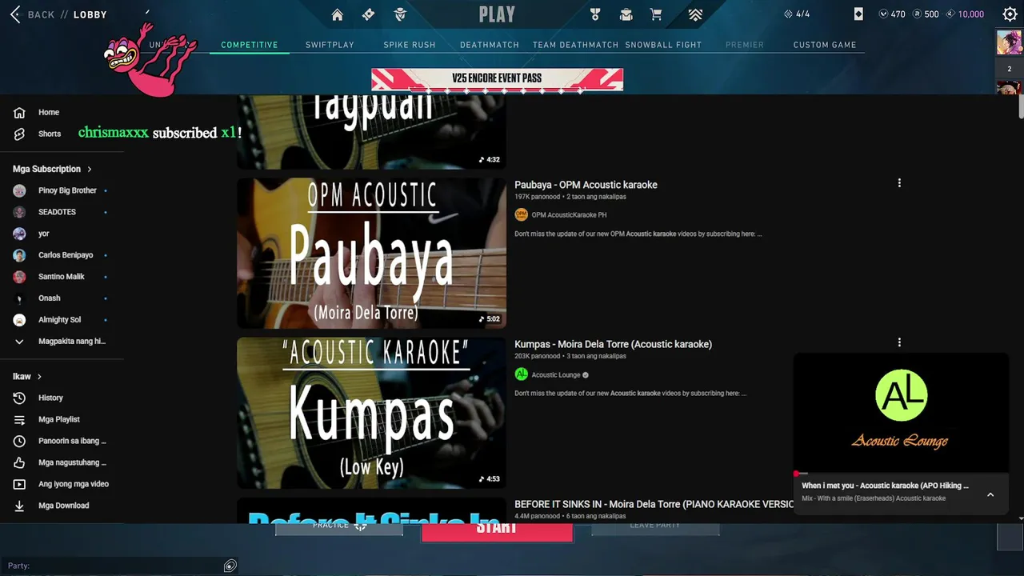Open Santino Malik subscription
The image size is (1024, 576).
62,277
